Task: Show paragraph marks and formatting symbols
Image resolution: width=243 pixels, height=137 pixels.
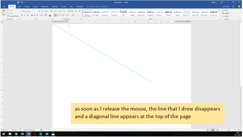Action: 80,11
